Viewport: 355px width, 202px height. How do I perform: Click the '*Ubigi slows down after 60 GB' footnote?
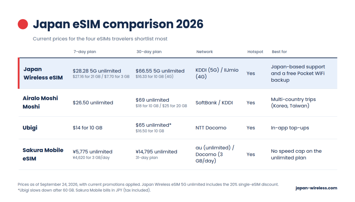84,190
